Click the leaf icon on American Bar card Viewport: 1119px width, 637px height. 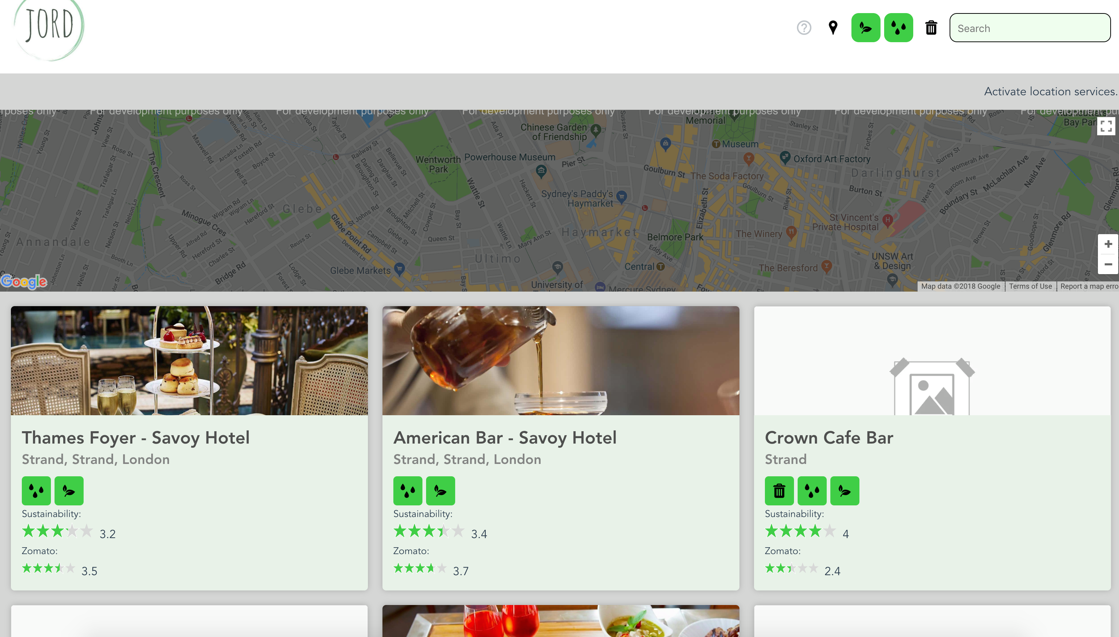440,491
